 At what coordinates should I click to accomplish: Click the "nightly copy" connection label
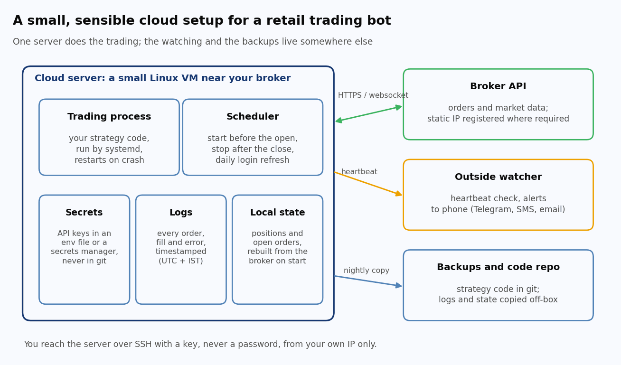click(367, 271)
